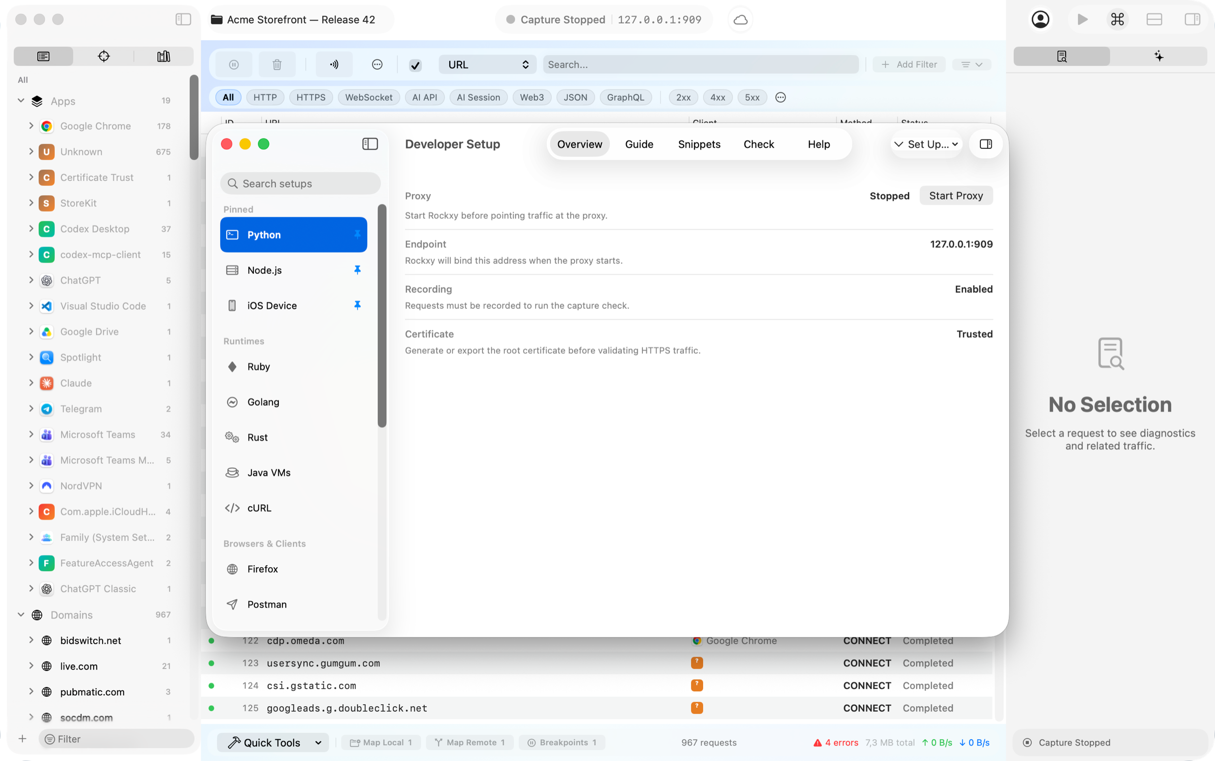Open the Quick Tools dropdown

pos(273,743)
